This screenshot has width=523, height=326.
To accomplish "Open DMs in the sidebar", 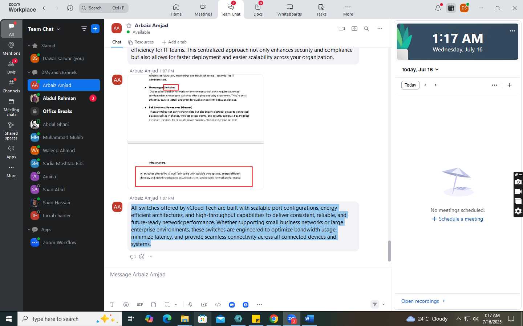I will (11, 67).
